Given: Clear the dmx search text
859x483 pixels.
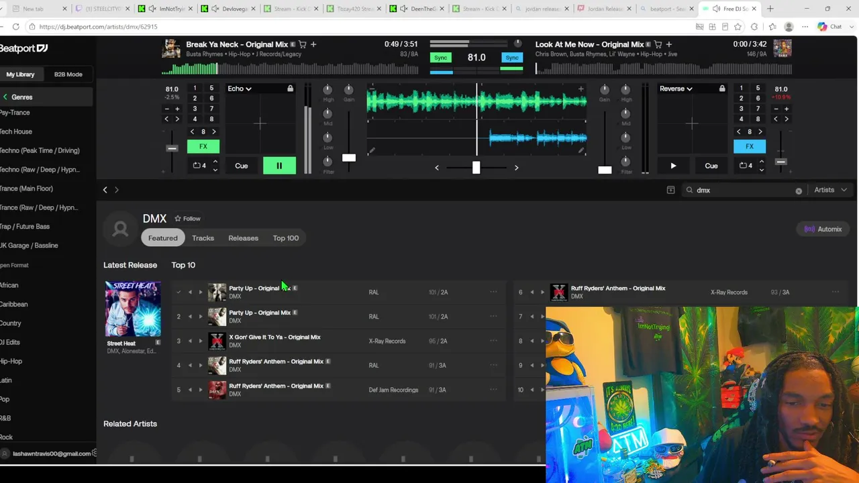Looking at the screenshot, I should click(x=799, y=191).
